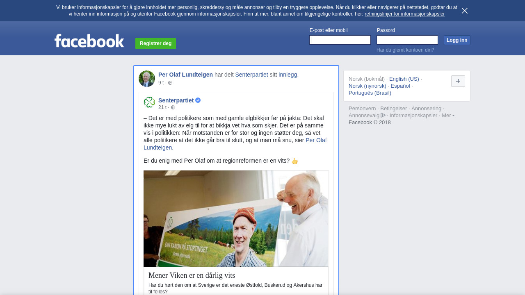Screen dimensions: 525x295
Task: Click globe privacy icon beside 9 t
Action: [x=170, y=83]
